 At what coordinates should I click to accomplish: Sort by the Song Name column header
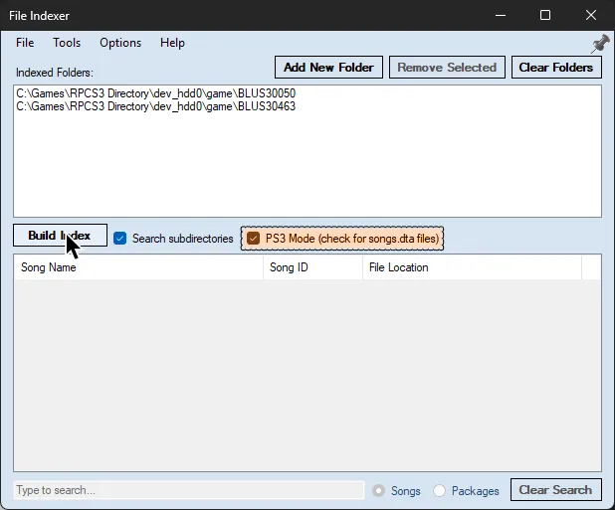click(138, 267)
